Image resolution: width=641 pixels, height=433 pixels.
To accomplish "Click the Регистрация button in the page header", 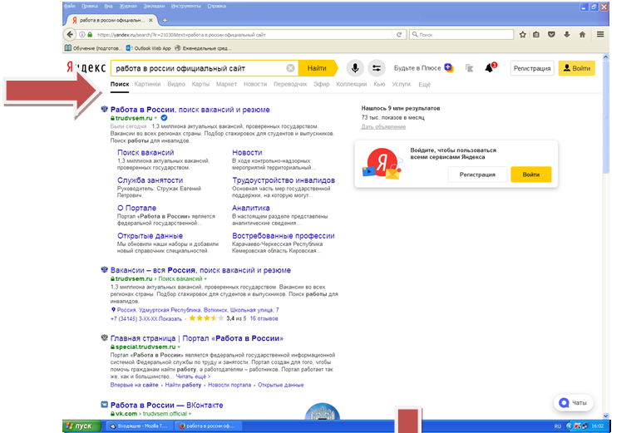I will click(532, 68).
